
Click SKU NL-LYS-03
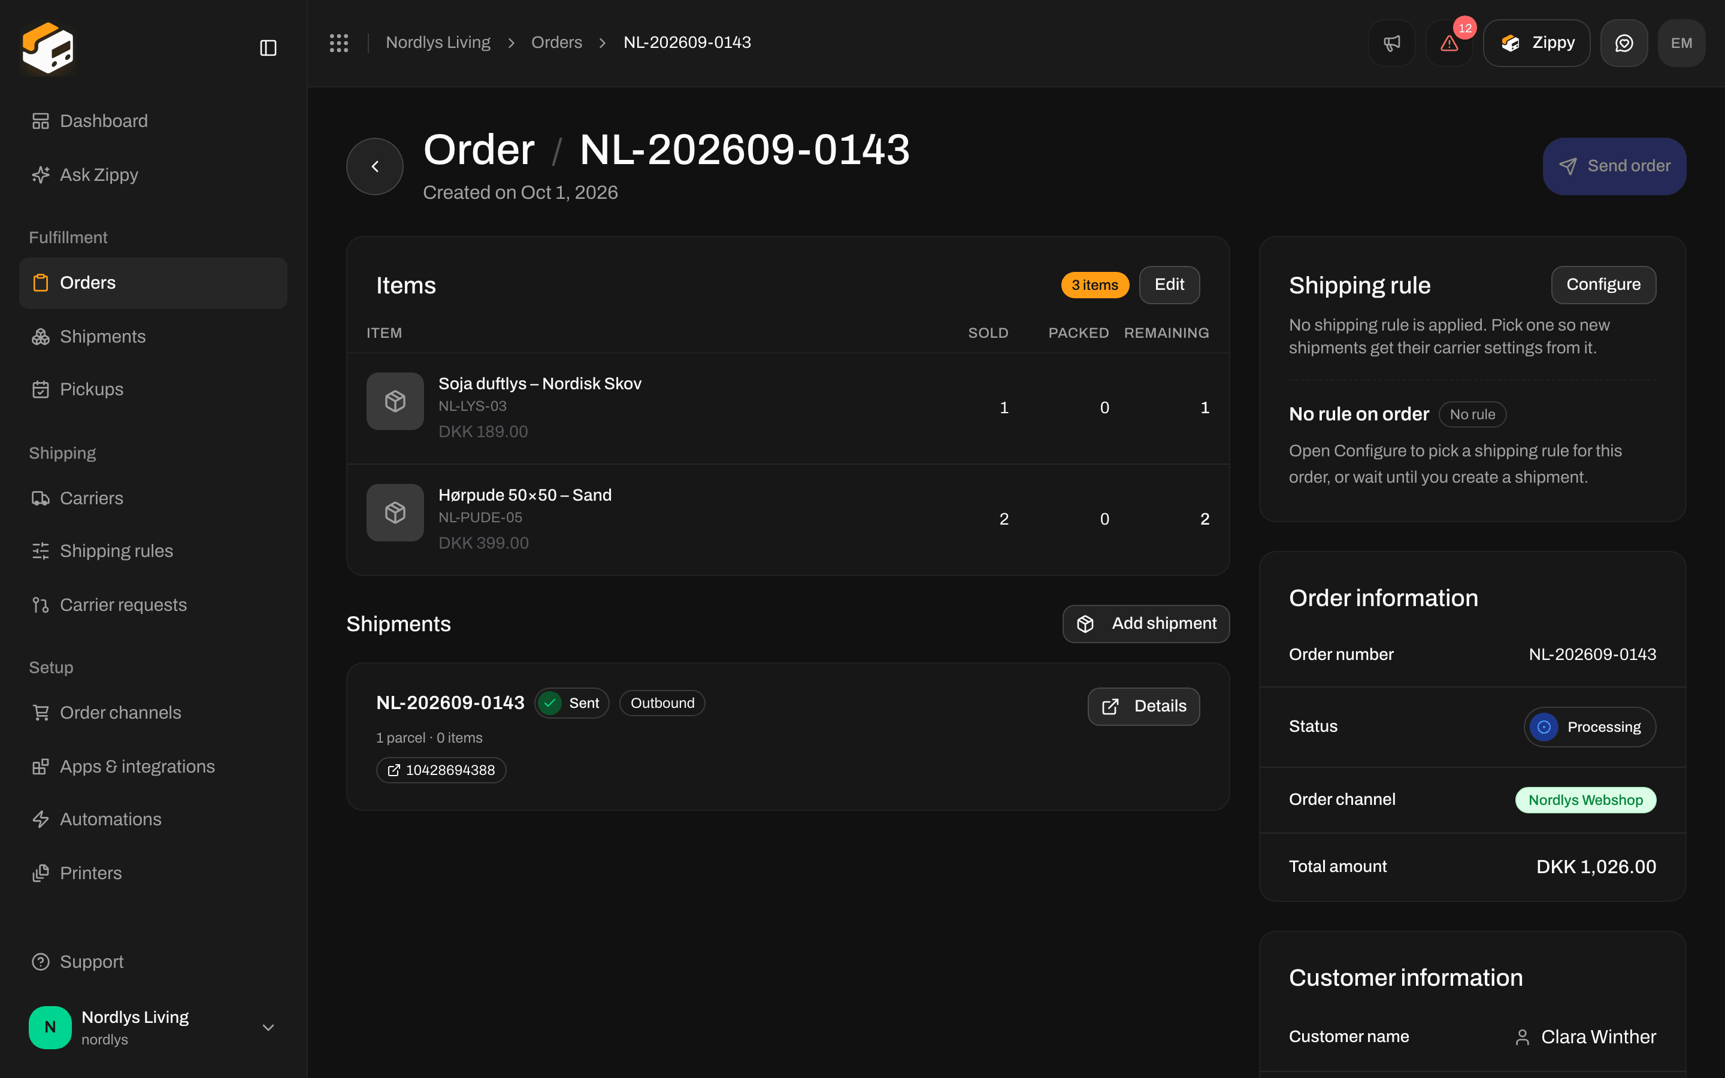(473, 407)
